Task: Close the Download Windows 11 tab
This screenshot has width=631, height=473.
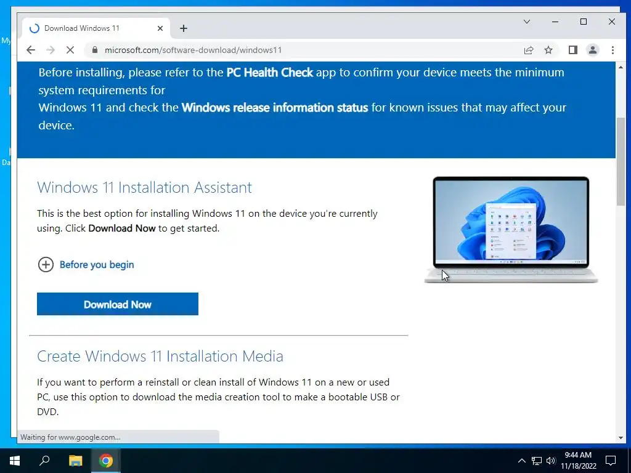Action: pyautogui.click(x=160, y=28)
